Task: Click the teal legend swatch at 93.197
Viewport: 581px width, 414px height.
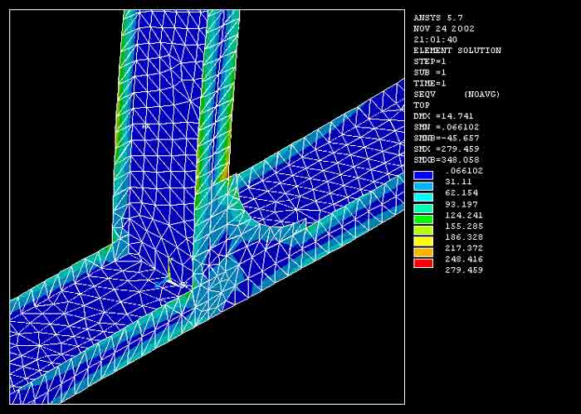Action: [x=423, y=208]
